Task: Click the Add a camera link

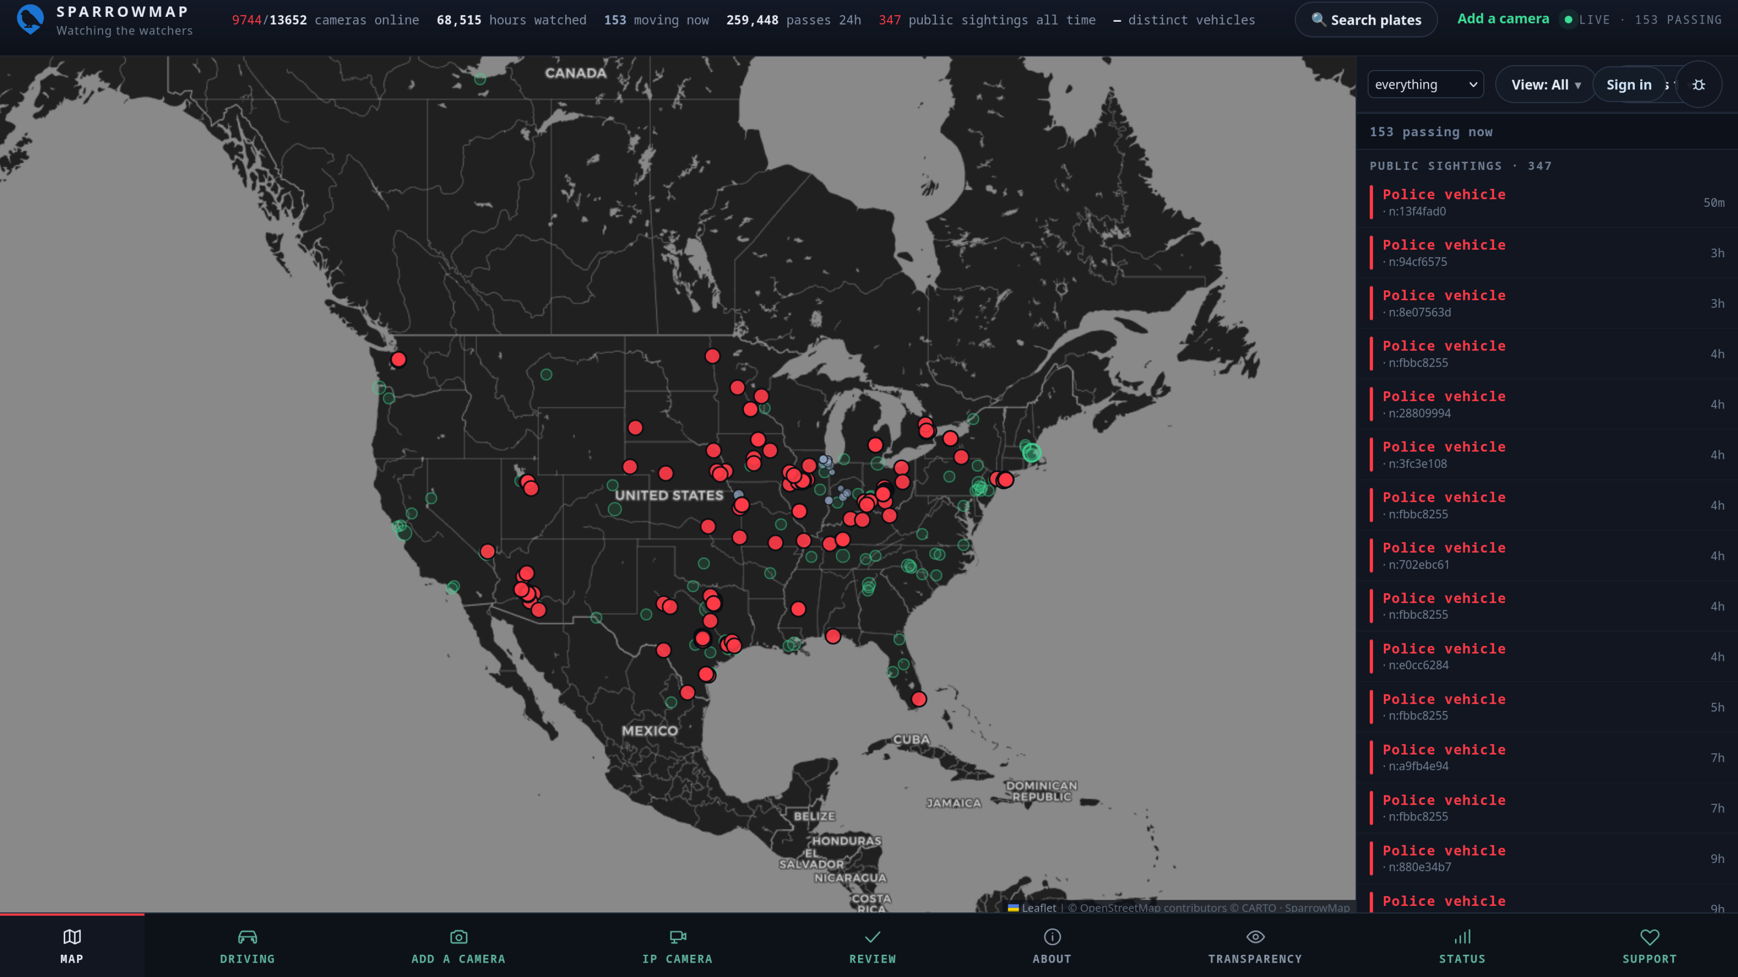Action: coord(1503,19)
